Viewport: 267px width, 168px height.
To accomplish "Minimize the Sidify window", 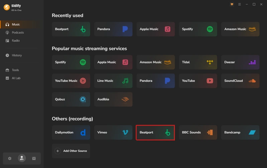I will click(x=247, y=4).
